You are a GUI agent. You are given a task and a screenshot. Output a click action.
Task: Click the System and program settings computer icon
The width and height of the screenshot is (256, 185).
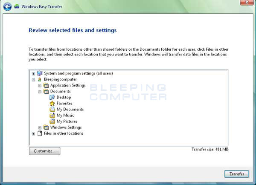pos(40,73)
